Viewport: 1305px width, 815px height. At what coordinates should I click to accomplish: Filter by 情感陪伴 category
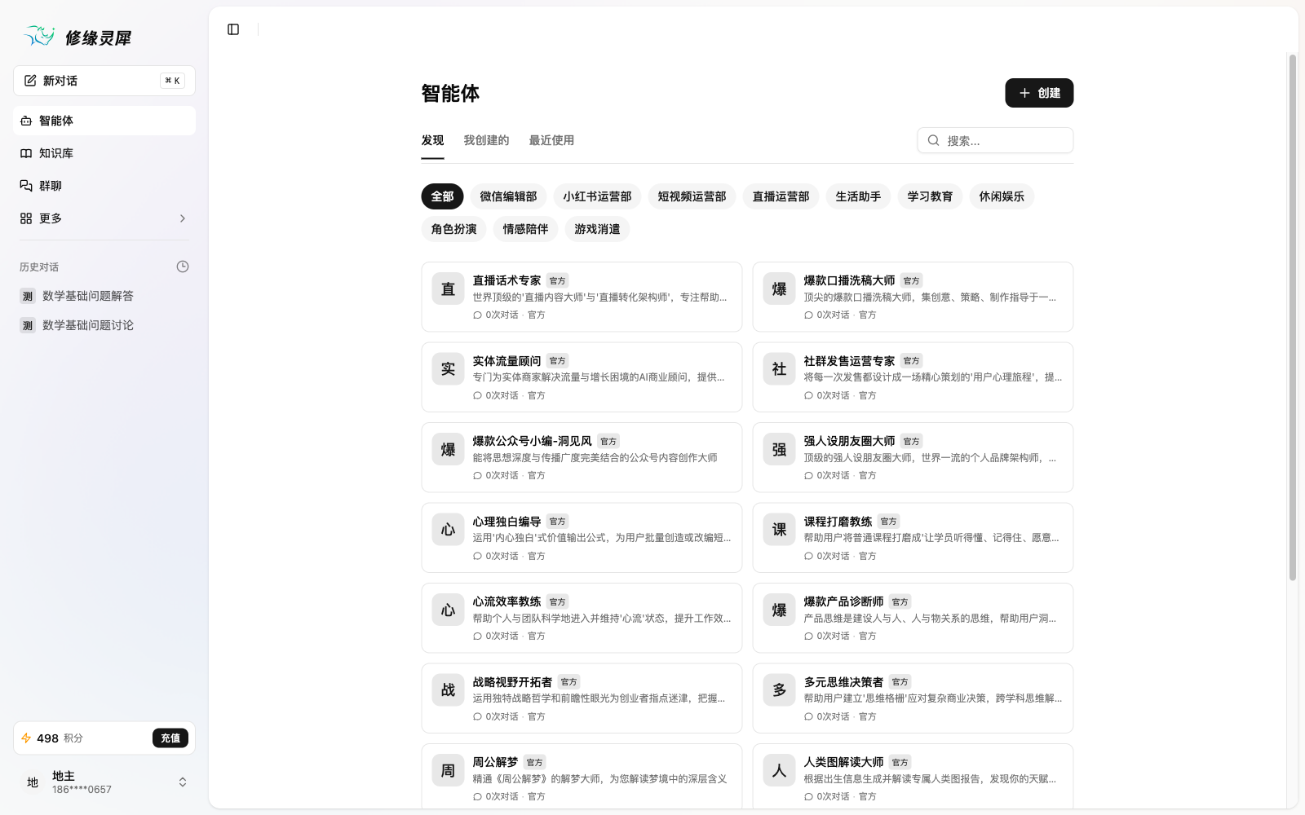(525, 229)
